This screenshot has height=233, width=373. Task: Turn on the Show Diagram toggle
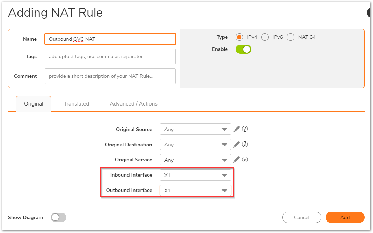[58, 217]
